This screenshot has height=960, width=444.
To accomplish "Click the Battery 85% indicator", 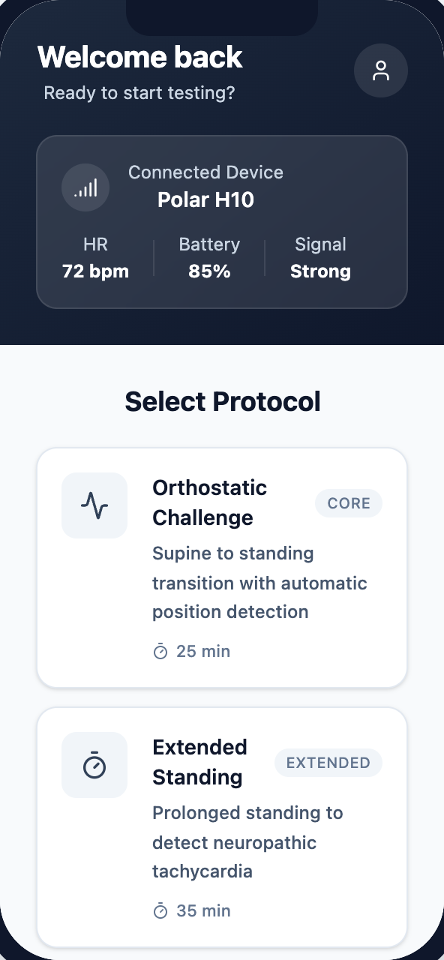I will coord(209,257).
